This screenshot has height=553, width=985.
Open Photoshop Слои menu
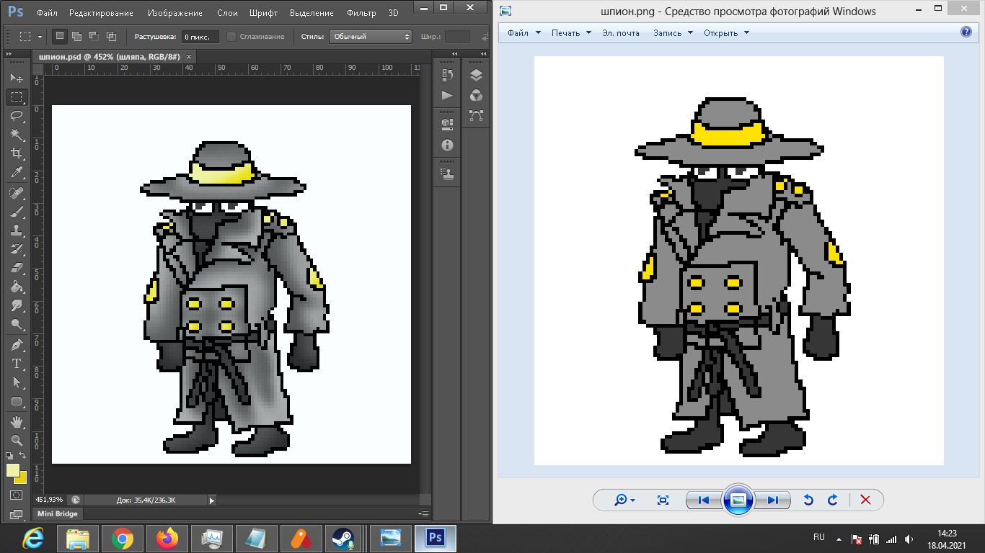[x=227, y=13]
